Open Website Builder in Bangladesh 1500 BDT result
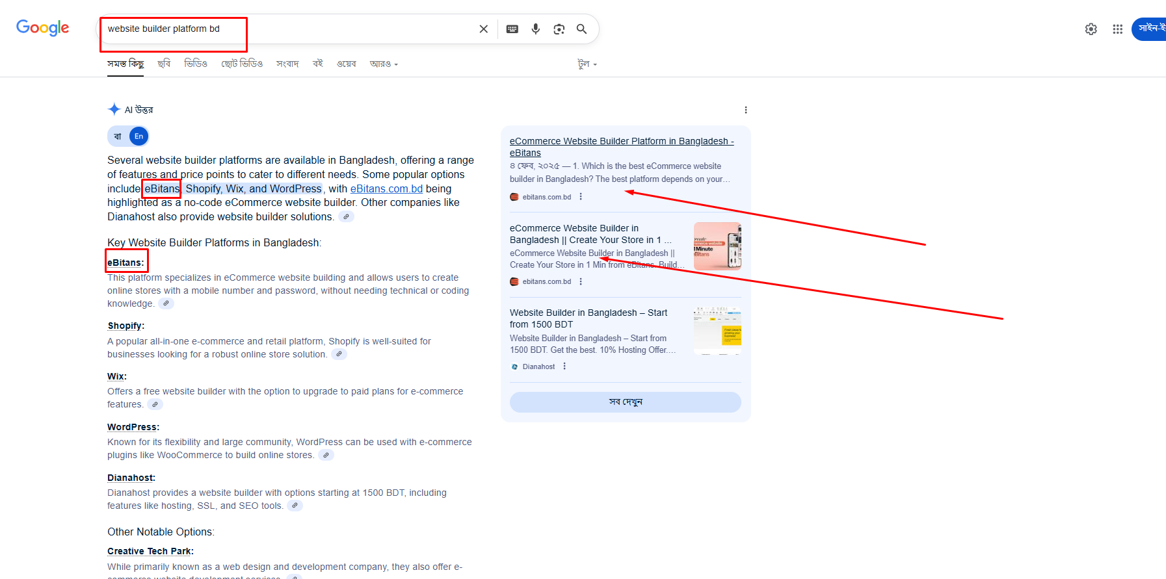 [x=589, y=318]
